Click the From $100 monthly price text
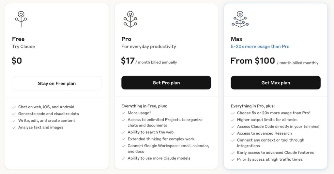This screenshot has width=334, height=174. click(x=274, y=61)
